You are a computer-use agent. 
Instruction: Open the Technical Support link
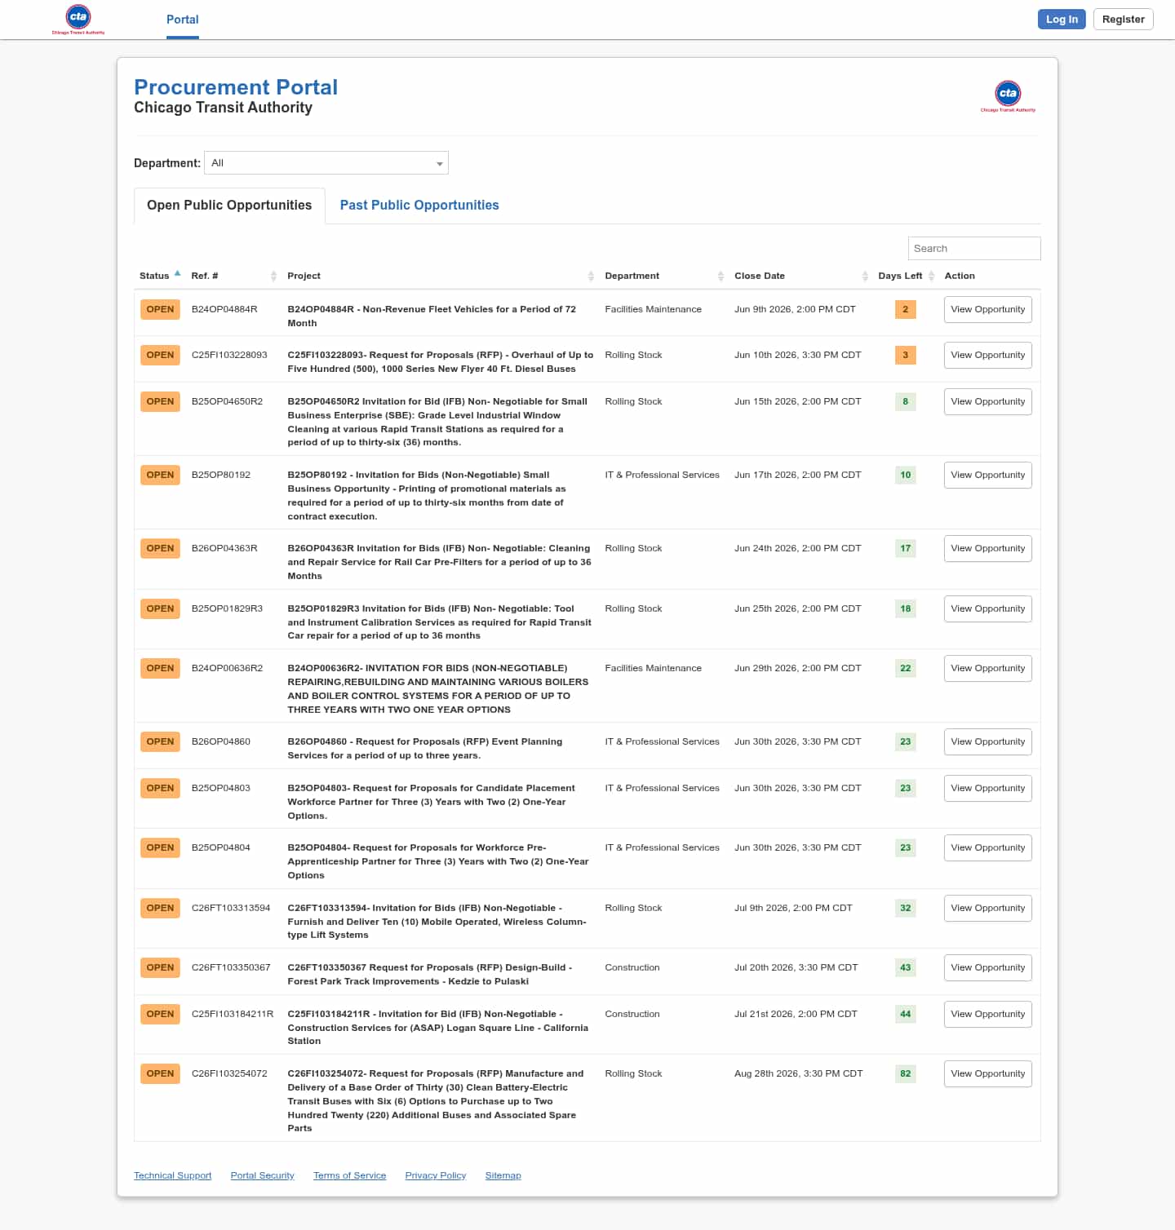pyautogui.click(x=172, y=1176)
